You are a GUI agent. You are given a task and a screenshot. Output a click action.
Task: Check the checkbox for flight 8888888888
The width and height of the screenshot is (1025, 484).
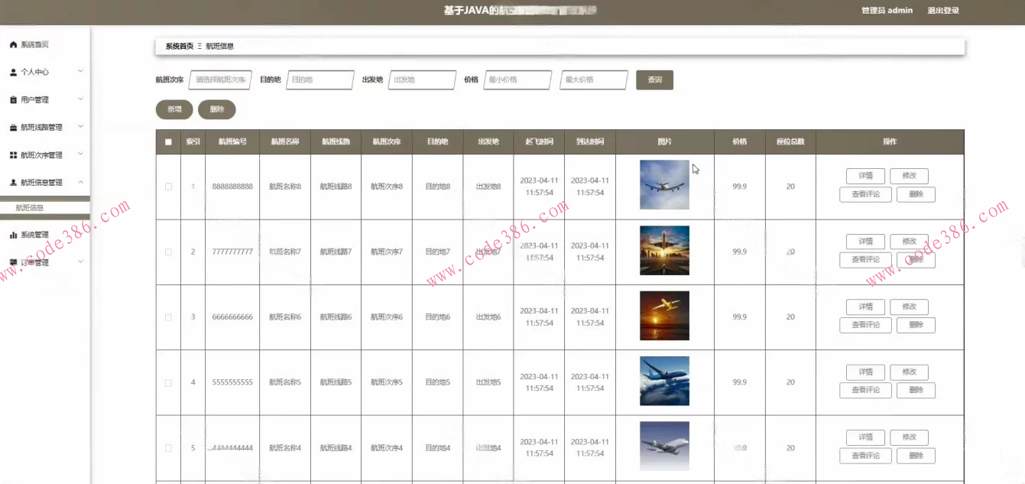tap(170, 185)
